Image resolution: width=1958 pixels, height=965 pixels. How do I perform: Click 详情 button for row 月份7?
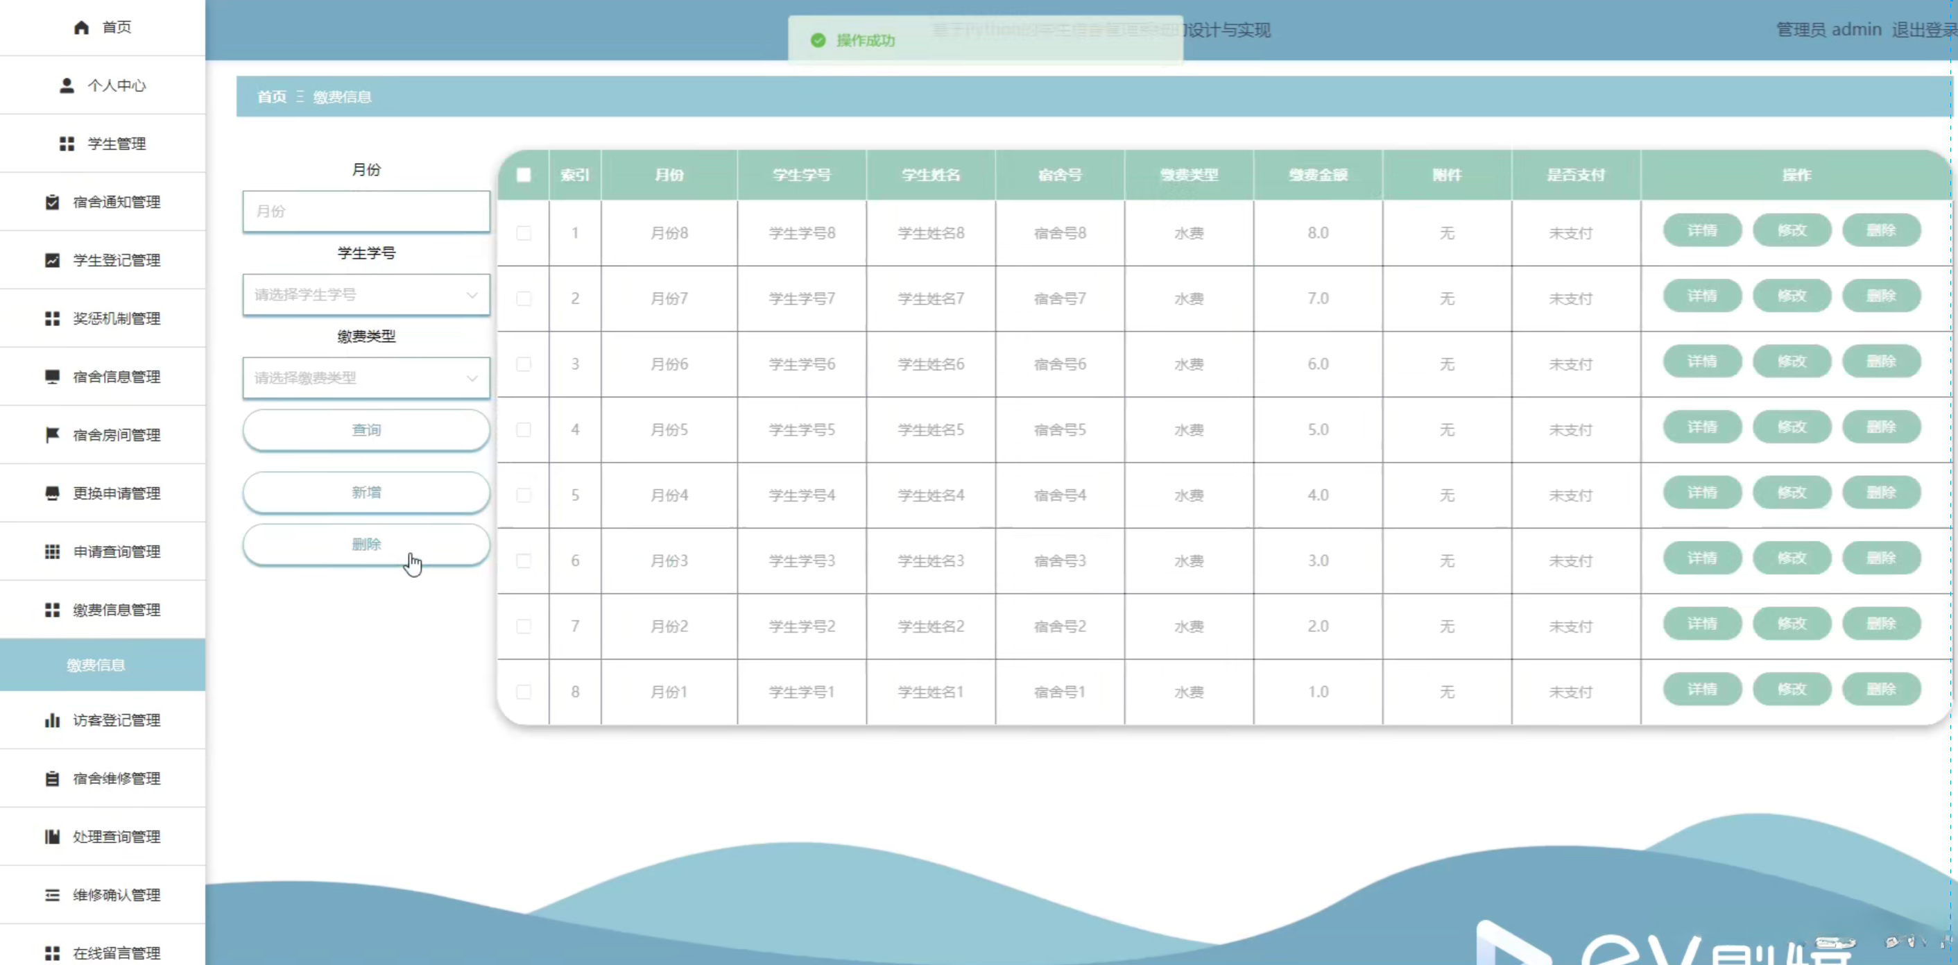pyautogui.click(x=1702, y=296)
